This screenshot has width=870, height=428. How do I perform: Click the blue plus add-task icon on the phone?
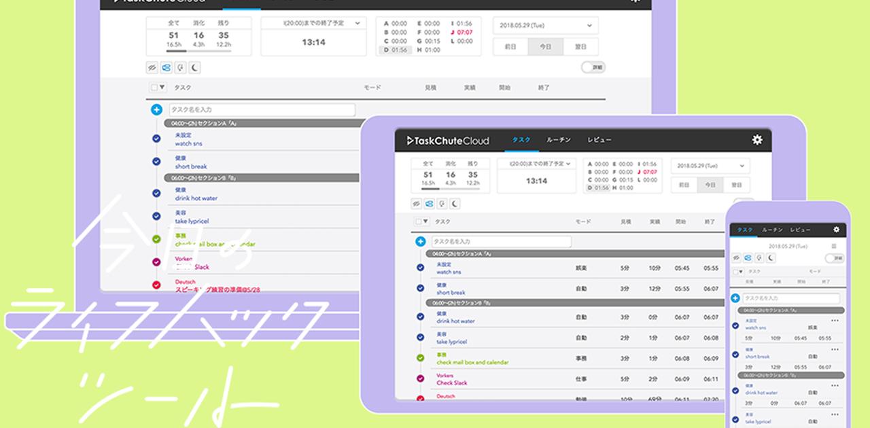click(735, 298)
